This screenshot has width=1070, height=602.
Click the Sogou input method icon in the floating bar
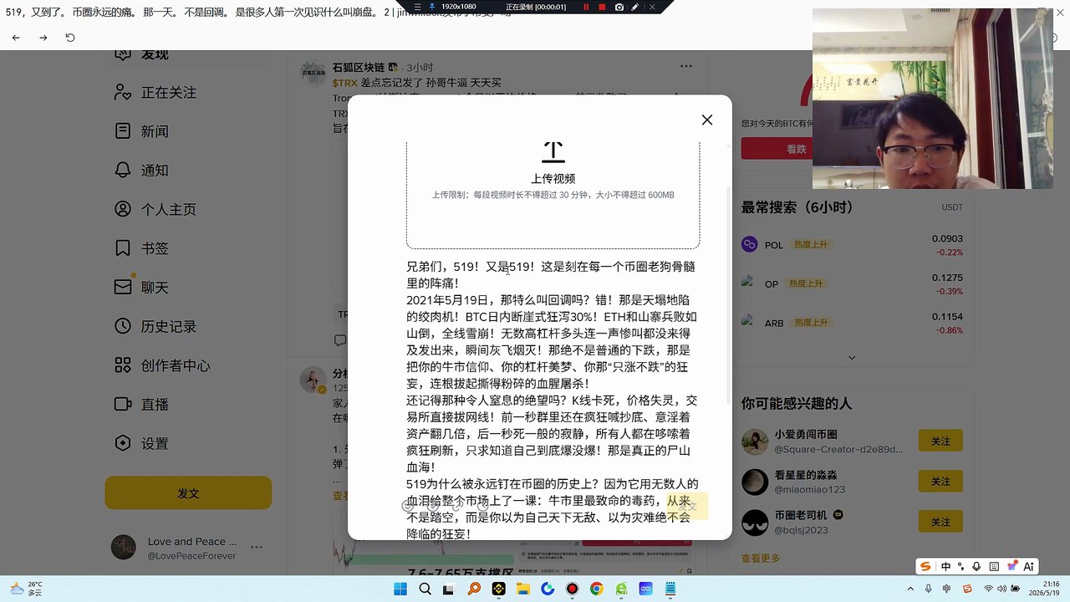925,566
